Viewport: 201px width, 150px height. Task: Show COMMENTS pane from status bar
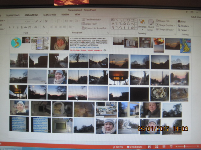pyautogui.click(x=134, y=147)
